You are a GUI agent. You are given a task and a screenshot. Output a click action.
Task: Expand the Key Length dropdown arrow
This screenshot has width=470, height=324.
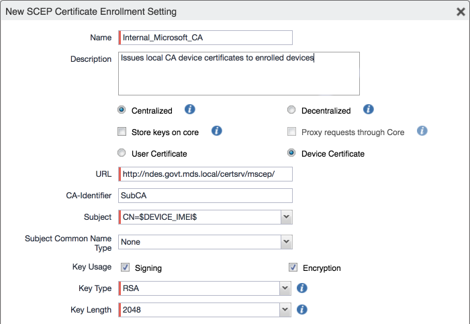click(285, 310)
